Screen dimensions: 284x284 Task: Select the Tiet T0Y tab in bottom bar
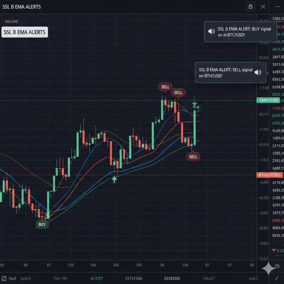[x=60, y=278]
